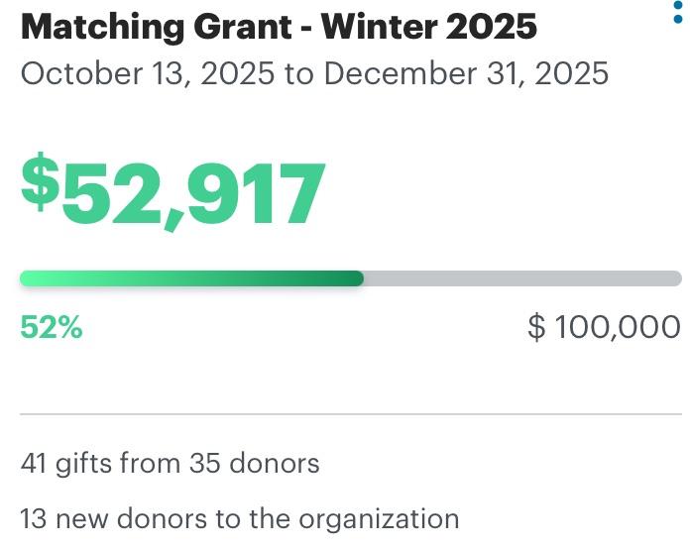
Task: Click the word "to" between the dates
Action: click(x=298, y=73)
